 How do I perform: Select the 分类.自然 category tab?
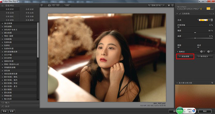30,13
